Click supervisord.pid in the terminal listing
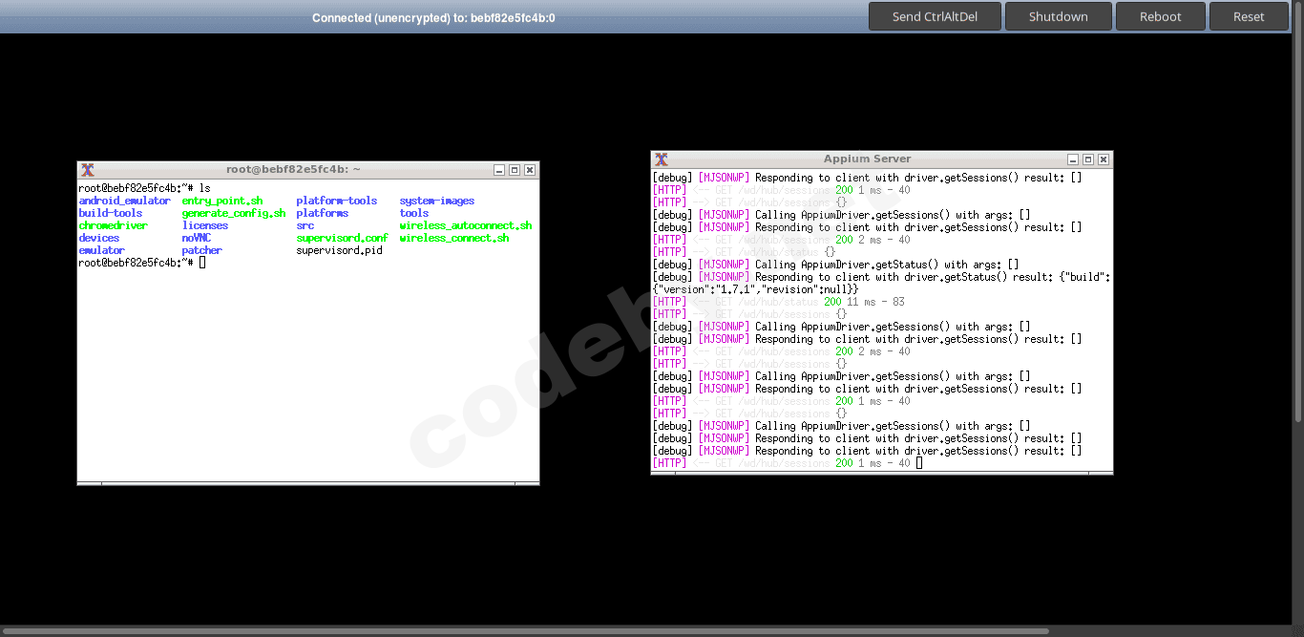1304x637 pixels. pos(339,250)
